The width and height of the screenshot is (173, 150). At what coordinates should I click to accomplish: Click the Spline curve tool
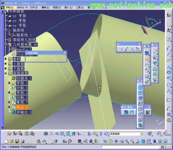tap(169, 91)
